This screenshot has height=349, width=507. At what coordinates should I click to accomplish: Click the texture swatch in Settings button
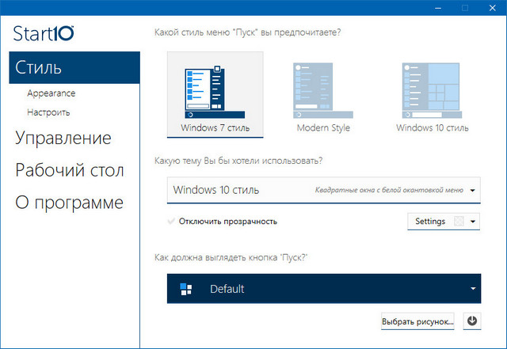459,222
